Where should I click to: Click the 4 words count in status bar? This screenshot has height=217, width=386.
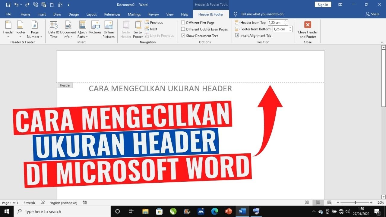point(29,203)
